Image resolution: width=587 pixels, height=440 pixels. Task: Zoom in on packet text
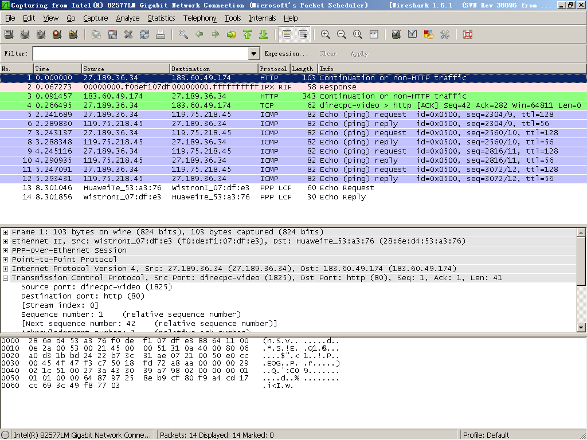click(326, 35)
